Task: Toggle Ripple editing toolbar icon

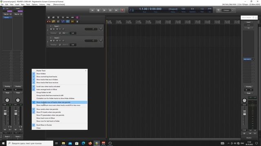Action: 58,21
